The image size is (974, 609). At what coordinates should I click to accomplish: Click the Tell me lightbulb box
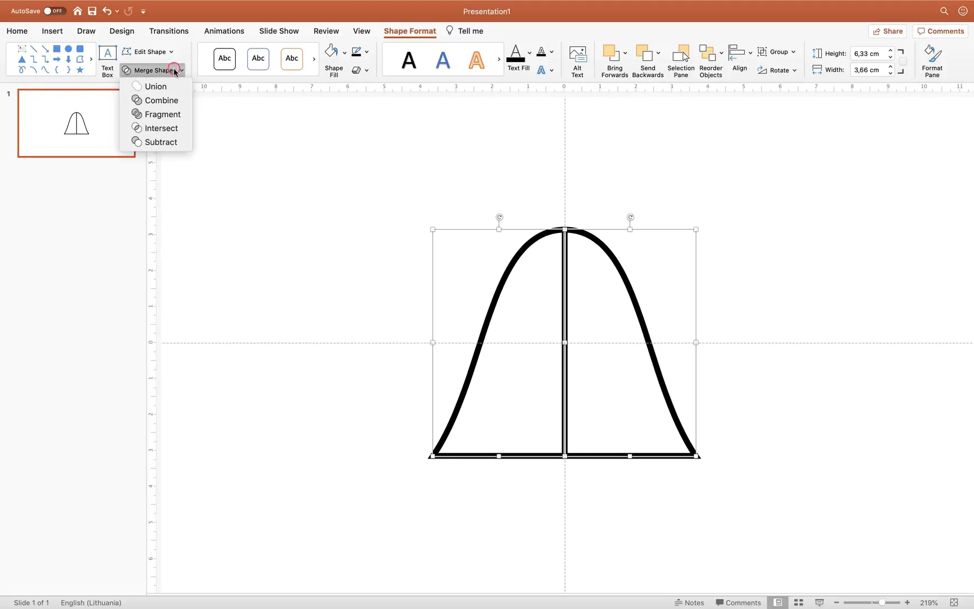click(464, 31)
